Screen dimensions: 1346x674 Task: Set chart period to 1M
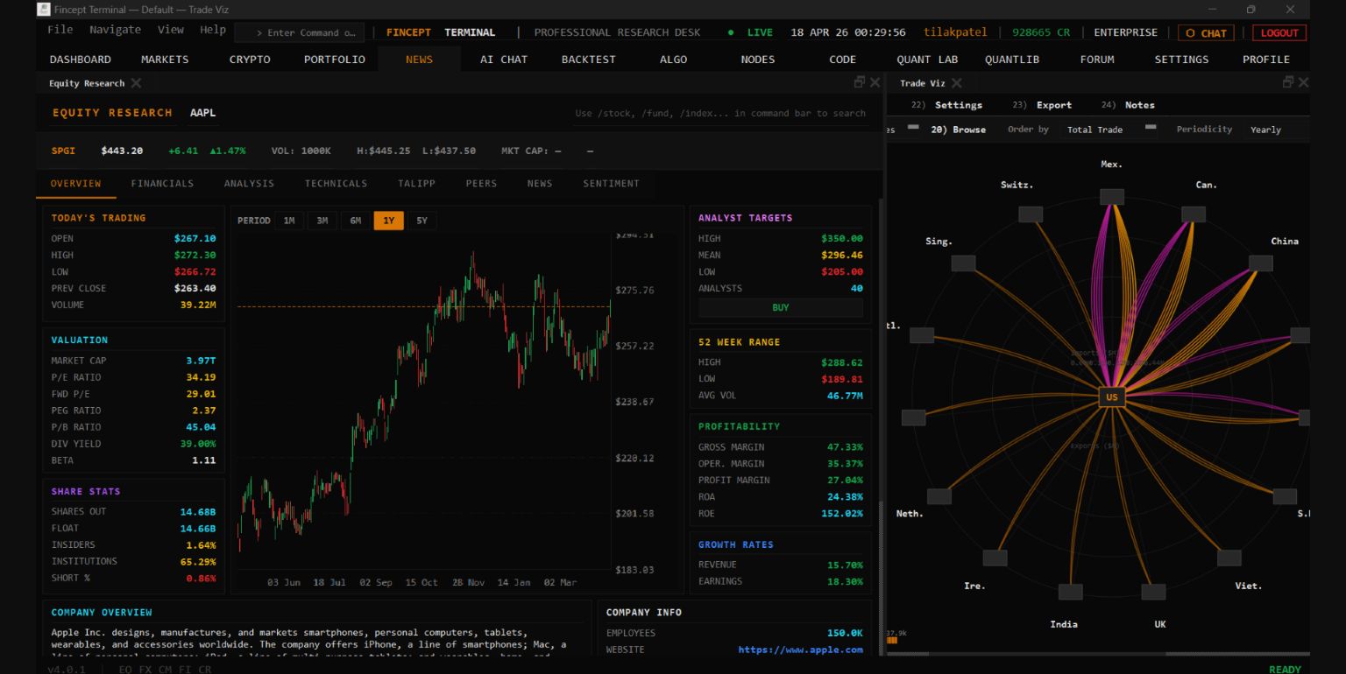click(x=289, y=221)
